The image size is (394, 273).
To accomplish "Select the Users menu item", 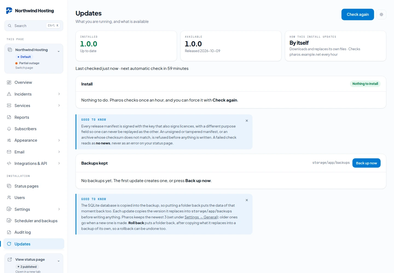I will point(34,197).
